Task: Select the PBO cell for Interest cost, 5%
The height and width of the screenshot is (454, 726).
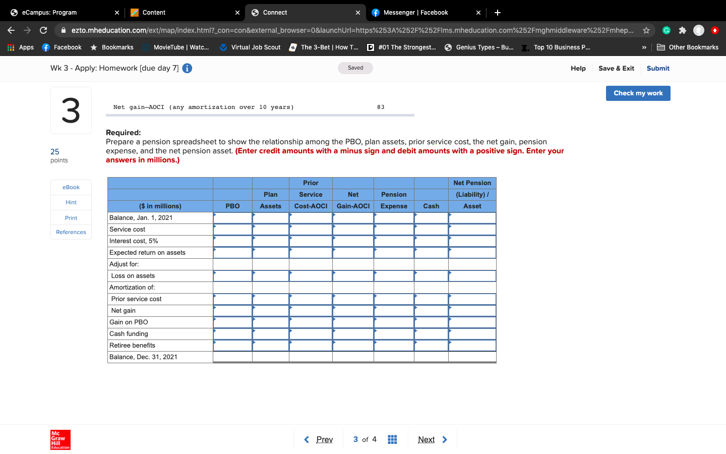Action: coord(232,241)
